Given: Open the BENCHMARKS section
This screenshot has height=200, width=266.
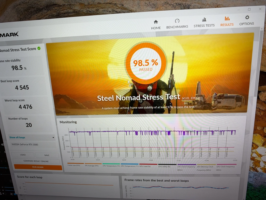Looking at the screenshot, I should click(x=177, y=24).
